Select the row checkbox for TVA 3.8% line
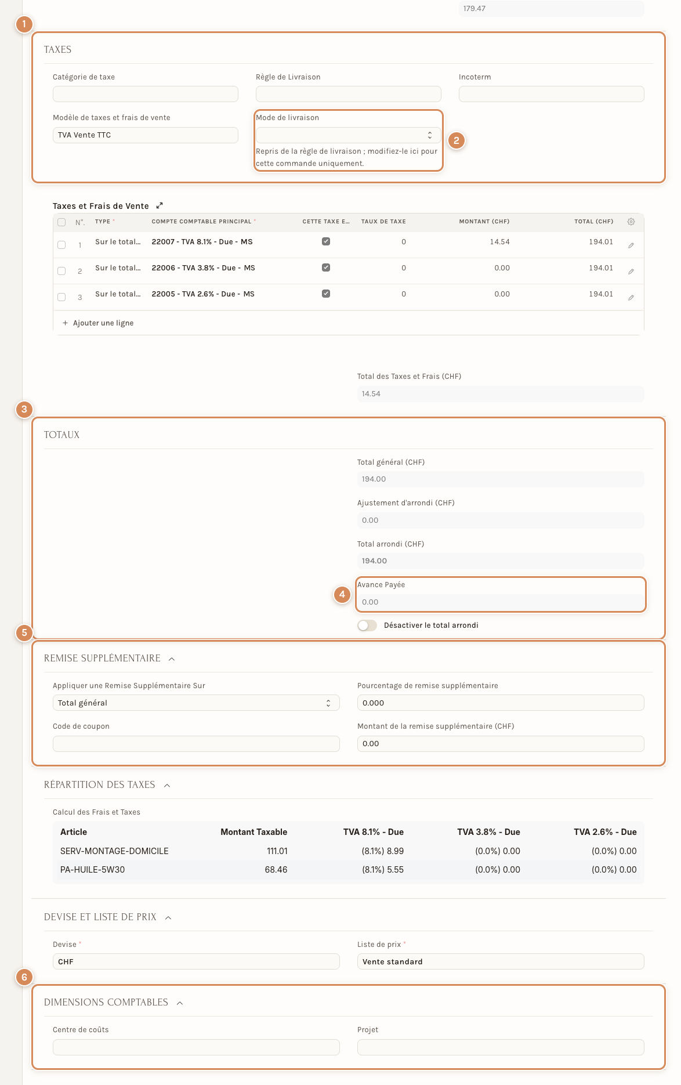The height and width of the screenshot is (1085, 681). click(61, 271)
